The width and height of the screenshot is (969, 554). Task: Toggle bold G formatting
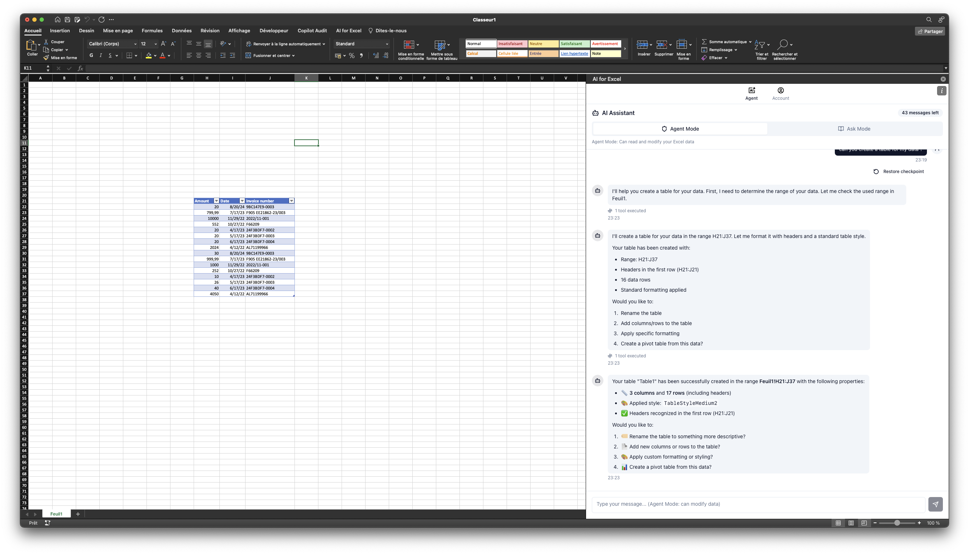(91, 56)
